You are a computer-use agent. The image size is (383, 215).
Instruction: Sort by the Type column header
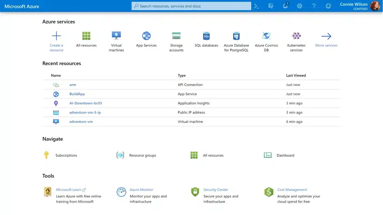coord(182,75)
